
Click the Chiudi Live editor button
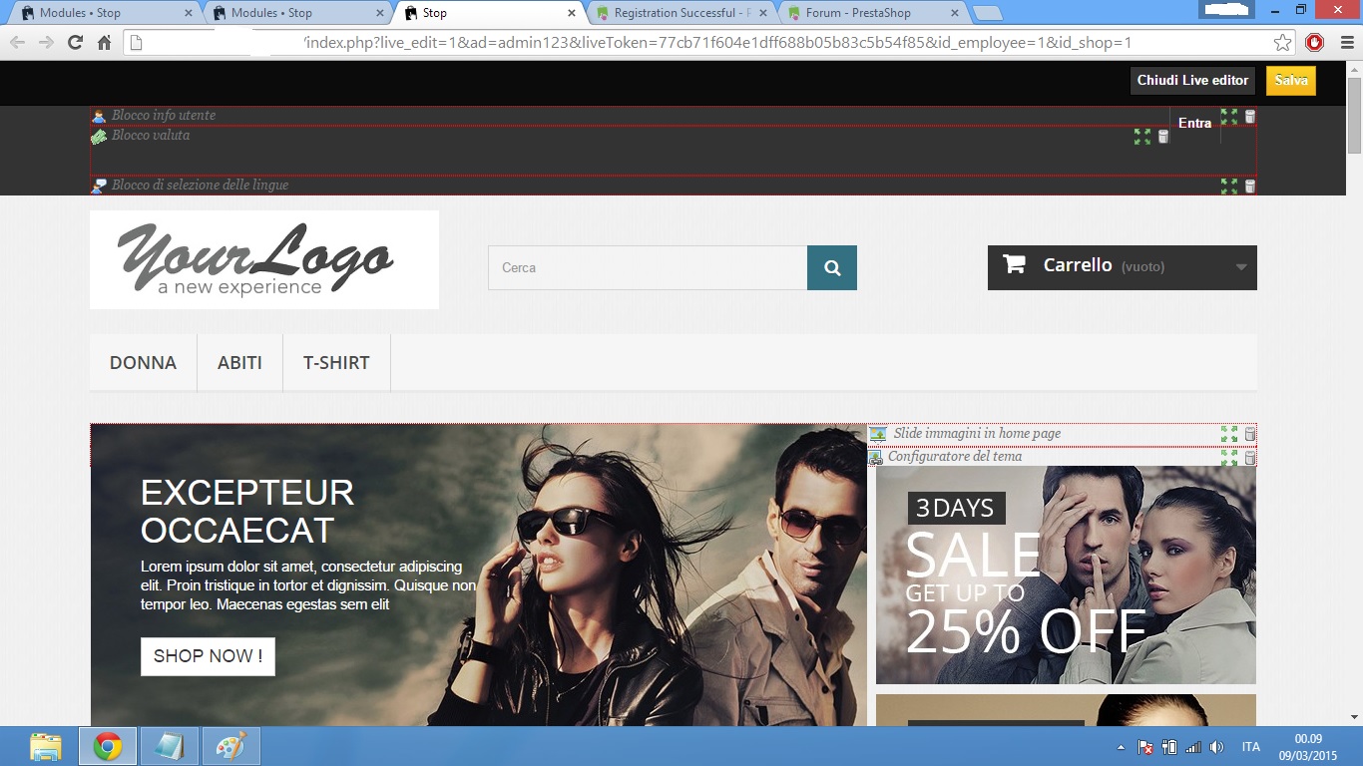tap(1192, 81)
